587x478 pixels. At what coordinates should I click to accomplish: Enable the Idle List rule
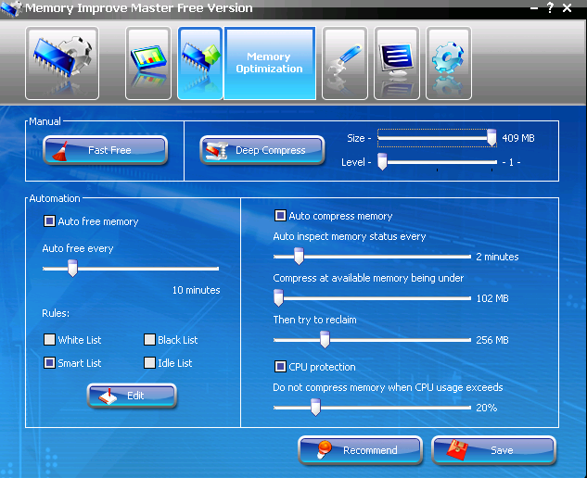[x=149, y=363]
